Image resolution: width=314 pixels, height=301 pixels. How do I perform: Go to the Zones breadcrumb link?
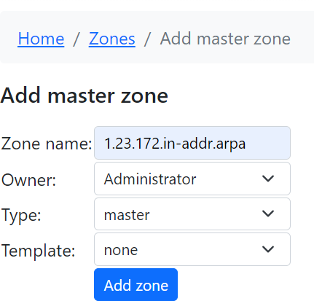(x=112, y=39)
